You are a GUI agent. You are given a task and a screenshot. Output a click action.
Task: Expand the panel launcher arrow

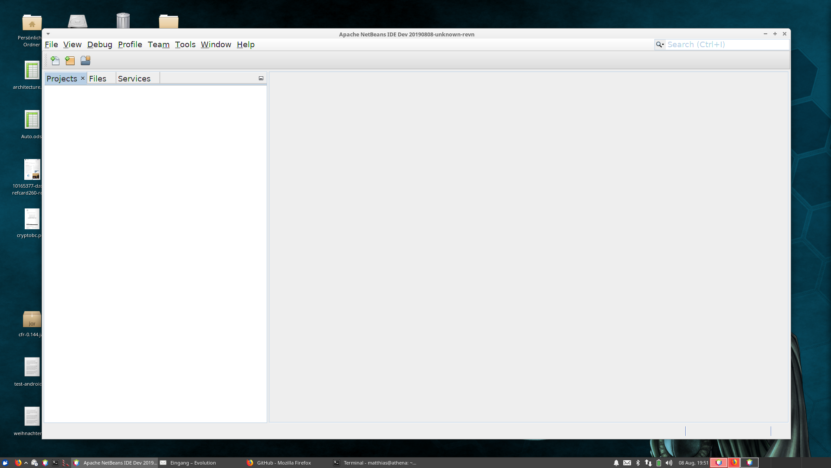[x=26, y=463]
